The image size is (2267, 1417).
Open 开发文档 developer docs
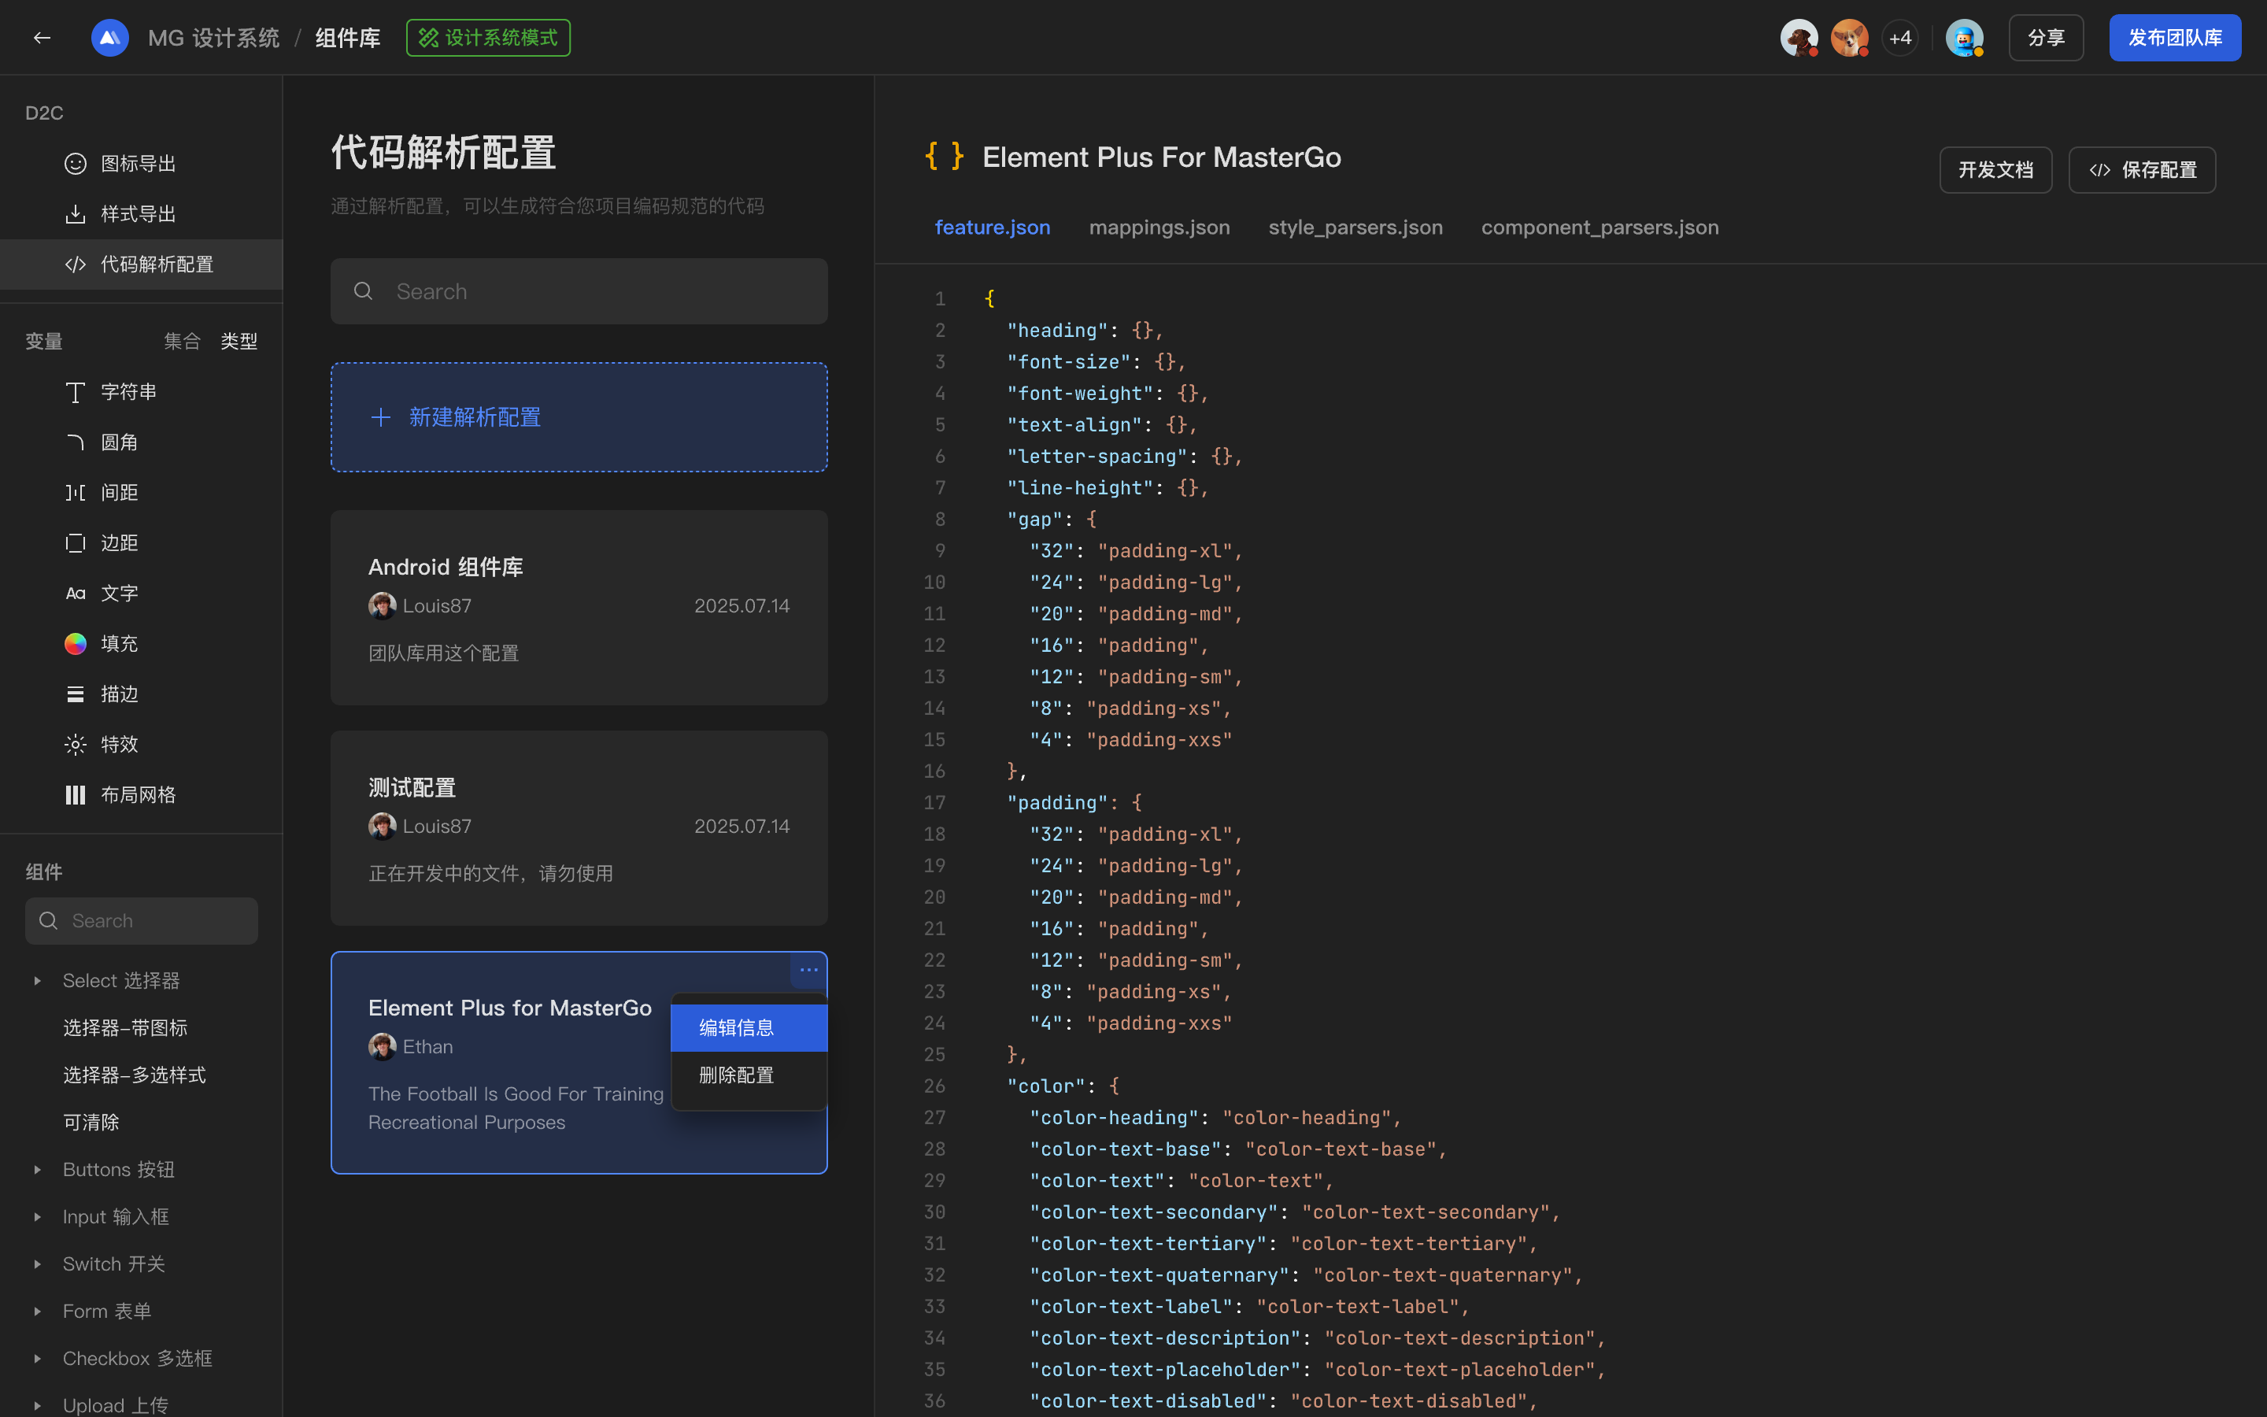[x=1995, y=169]
